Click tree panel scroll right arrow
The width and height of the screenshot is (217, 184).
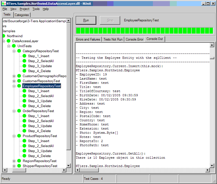point(64,170)
